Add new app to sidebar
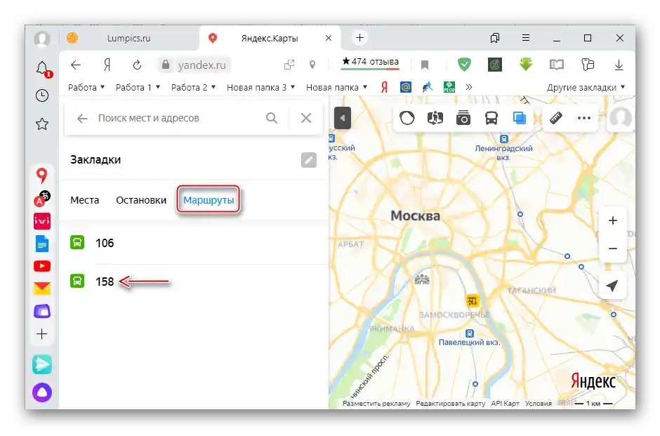The width and height of the screenshot is (660, 436). 42,334
